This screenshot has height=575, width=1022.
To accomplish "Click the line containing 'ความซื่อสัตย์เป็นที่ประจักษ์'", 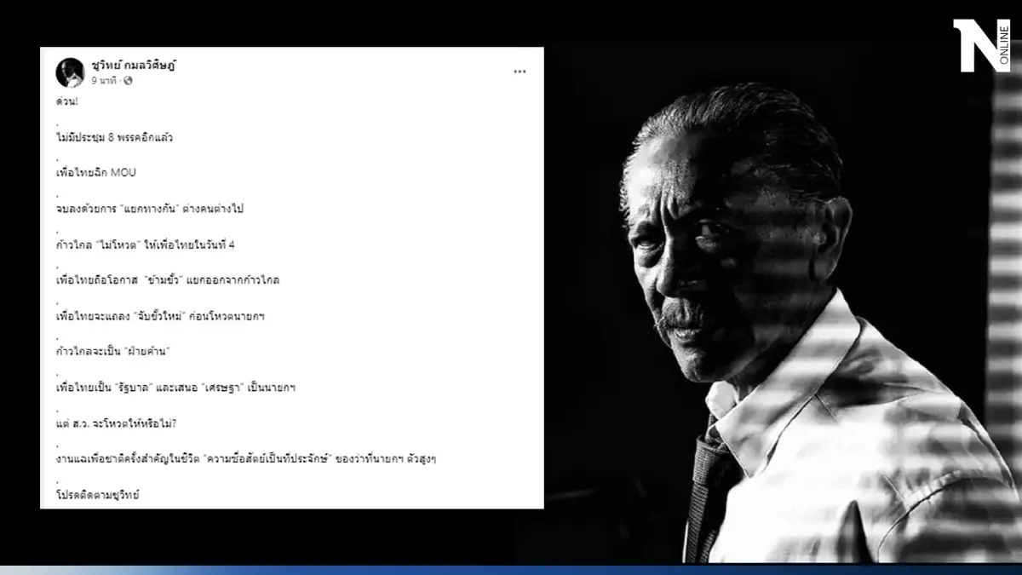I will 245,459.
